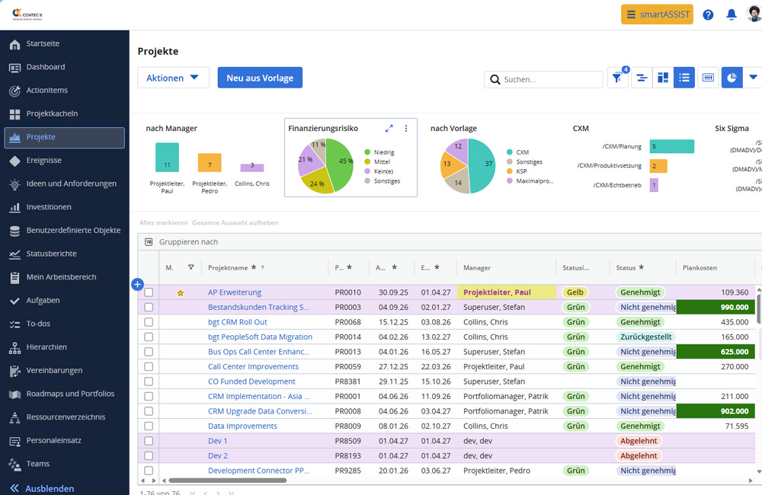Toggle the pie chart panel icon
The height and width of the screenshot is (495, 762).
tap(732, 78)
